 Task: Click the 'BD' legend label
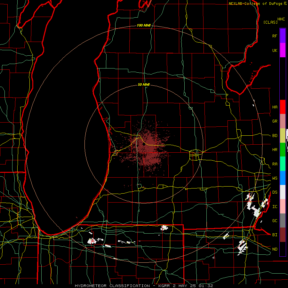coord(275,136)
